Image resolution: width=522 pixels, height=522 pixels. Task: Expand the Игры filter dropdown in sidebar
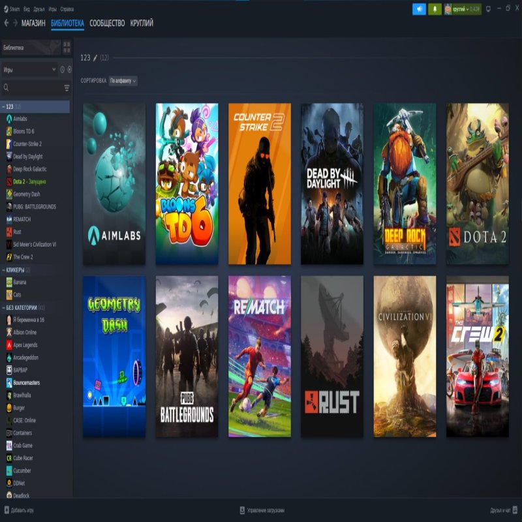(x=29, y=69)
